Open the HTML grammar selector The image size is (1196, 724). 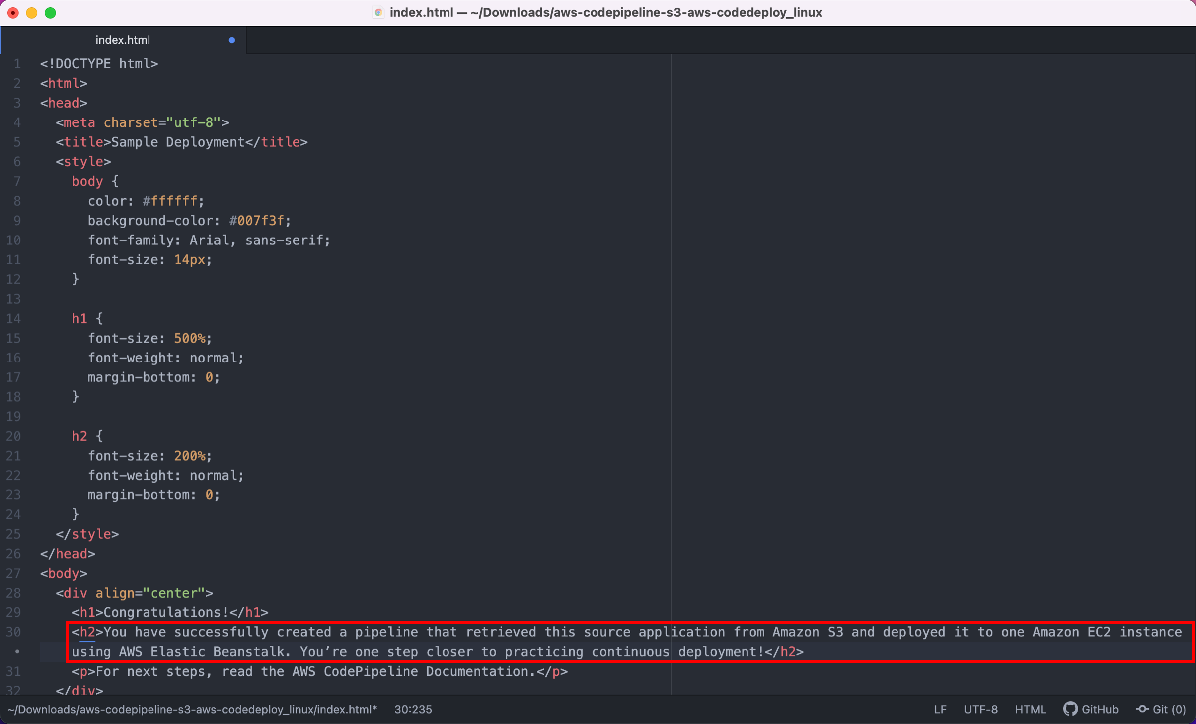click(x=1030, y=709)
